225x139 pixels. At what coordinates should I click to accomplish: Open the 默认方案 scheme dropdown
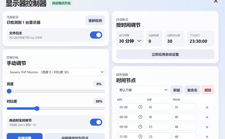coord(142,90)
